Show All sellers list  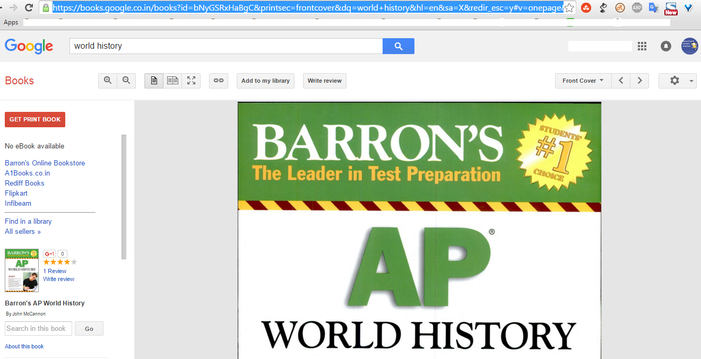click(x=23, y=231)
